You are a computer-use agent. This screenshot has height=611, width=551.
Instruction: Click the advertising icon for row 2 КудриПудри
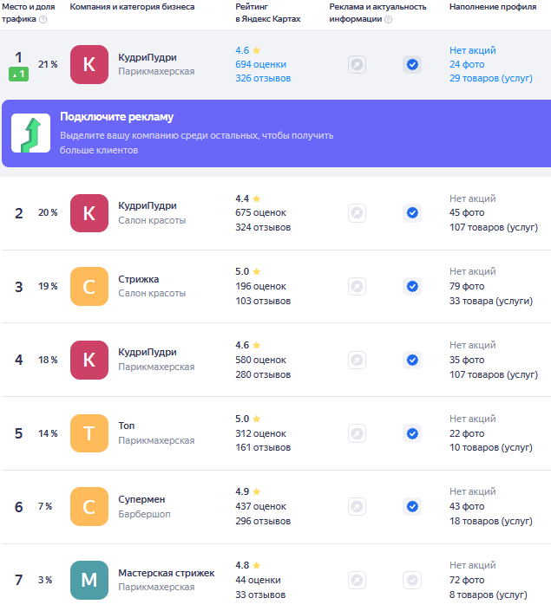point(357,213)
